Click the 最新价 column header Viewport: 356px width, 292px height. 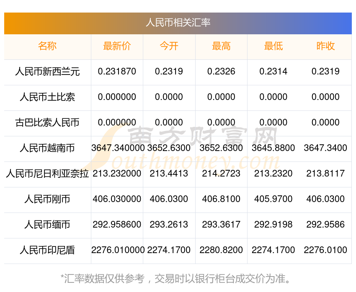(117, 46)
